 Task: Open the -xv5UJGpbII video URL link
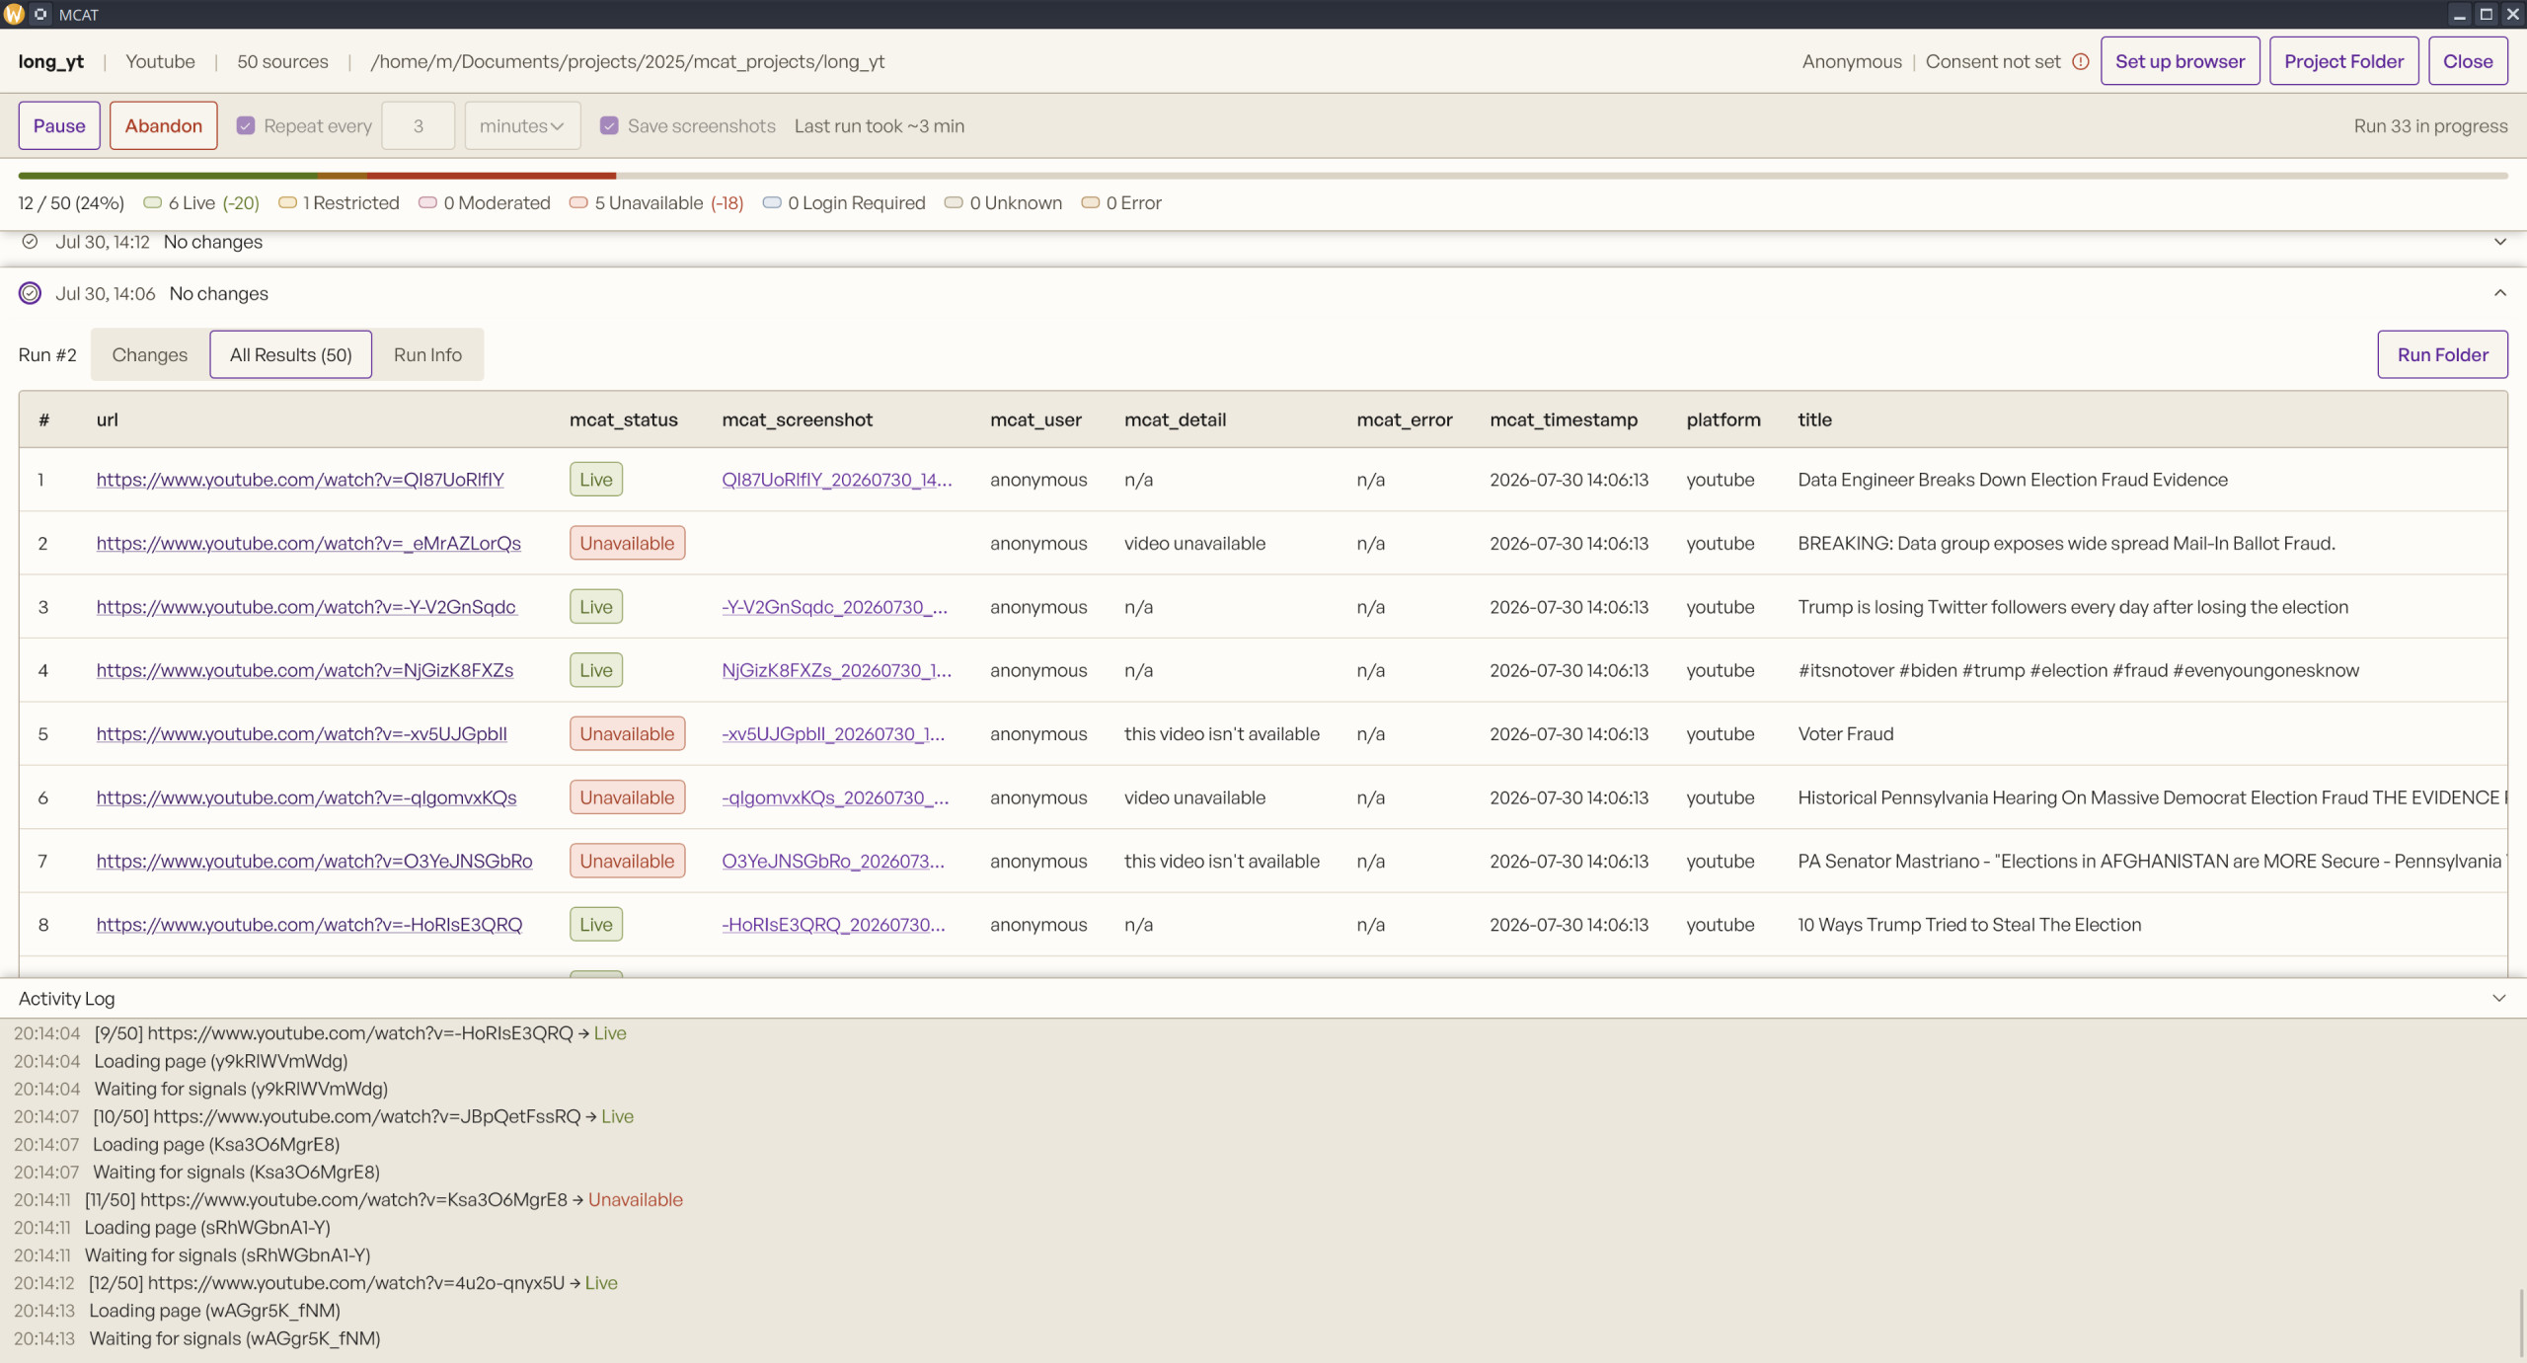point(302,733)
